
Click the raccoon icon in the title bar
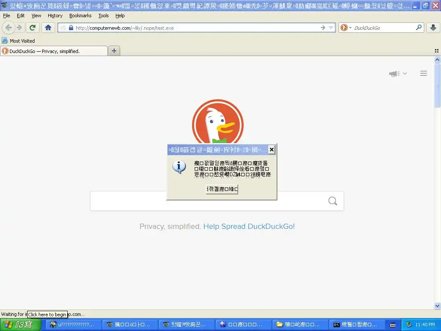(4, 5)
